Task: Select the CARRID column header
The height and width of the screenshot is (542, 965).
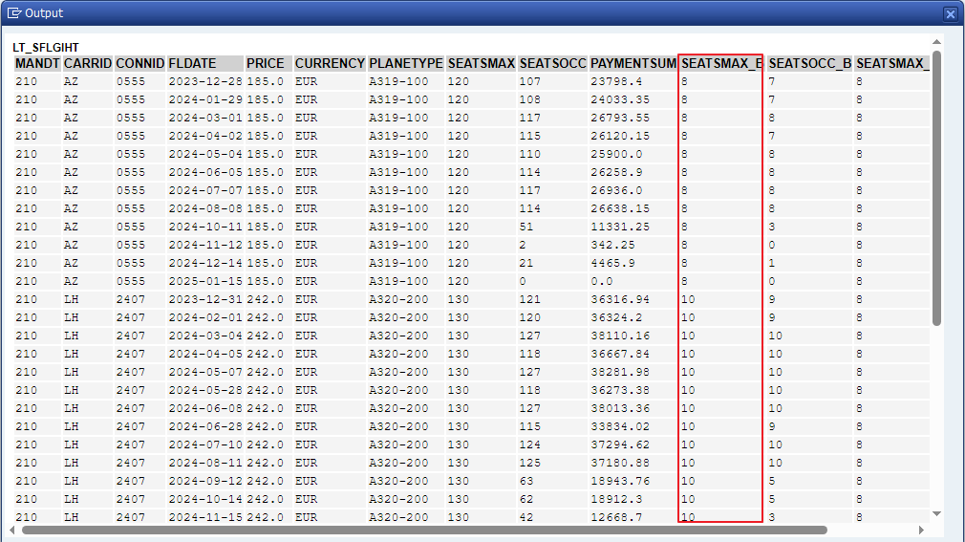Action: click(87, 63)
